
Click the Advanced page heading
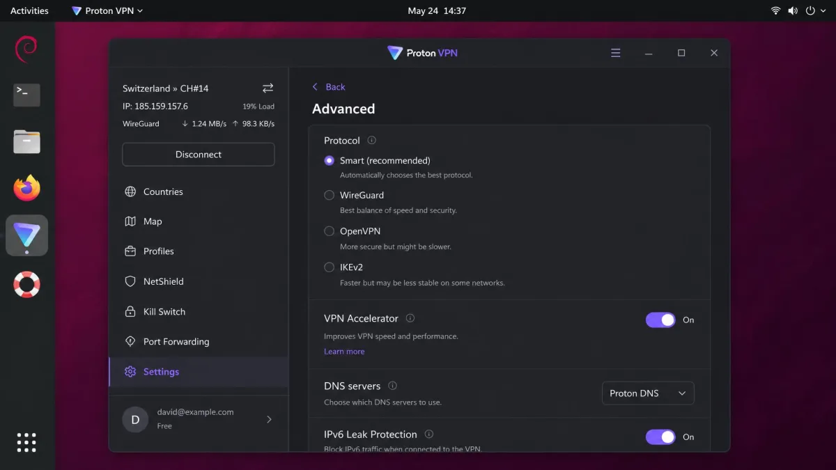343,109
